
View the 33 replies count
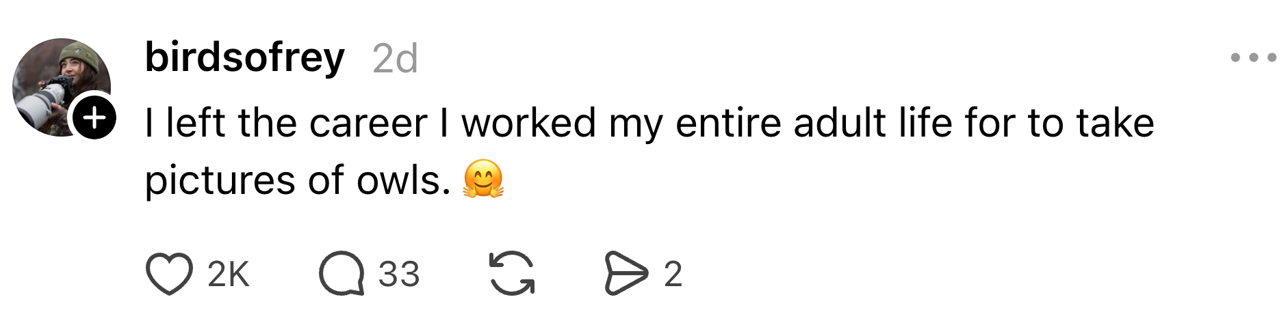coord(399,275)
